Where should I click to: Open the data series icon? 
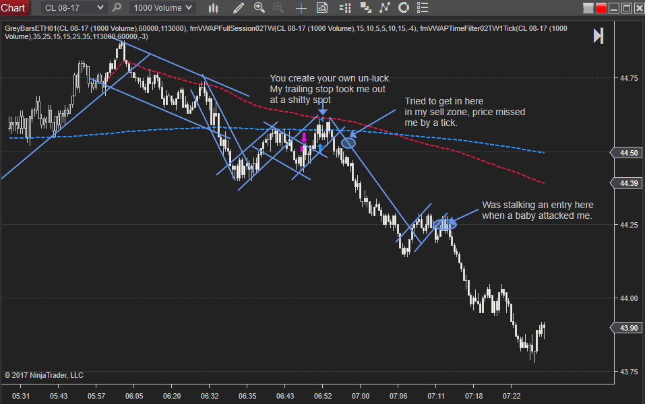tap(365, 7)
